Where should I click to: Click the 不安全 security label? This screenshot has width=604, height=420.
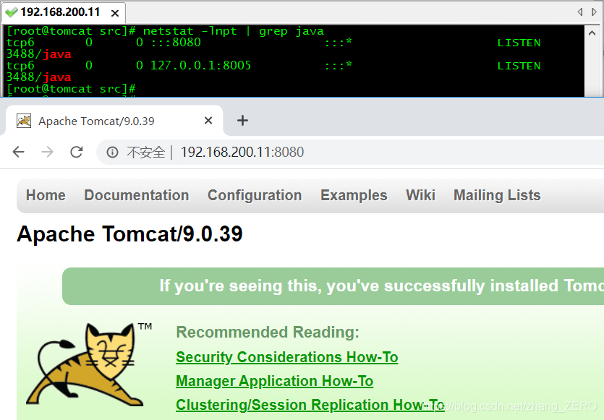tap(146, 153)
